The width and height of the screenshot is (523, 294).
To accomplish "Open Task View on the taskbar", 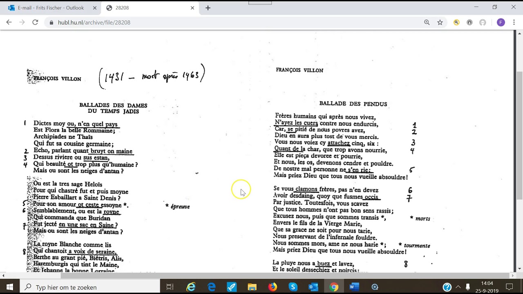I will tap(170, 287).
